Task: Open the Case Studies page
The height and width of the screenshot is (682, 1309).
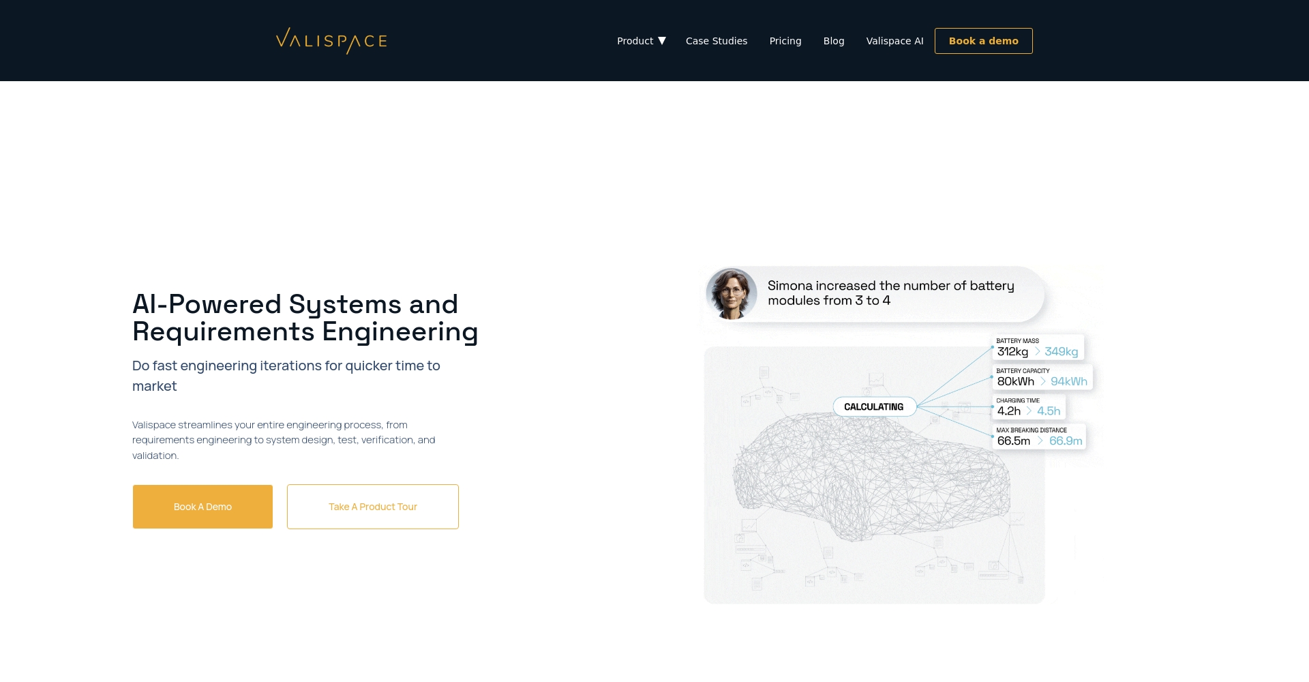Action: (717, 41)
